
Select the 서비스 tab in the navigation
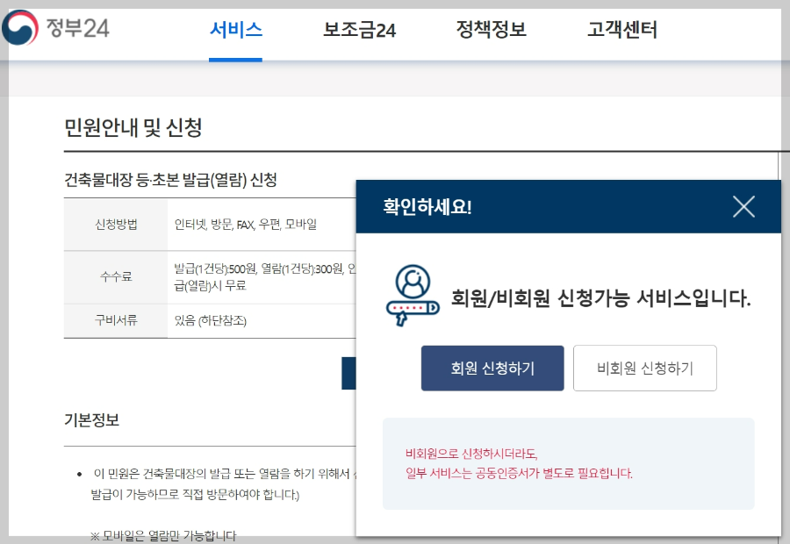pyautogui.click(x=235, y=29)
